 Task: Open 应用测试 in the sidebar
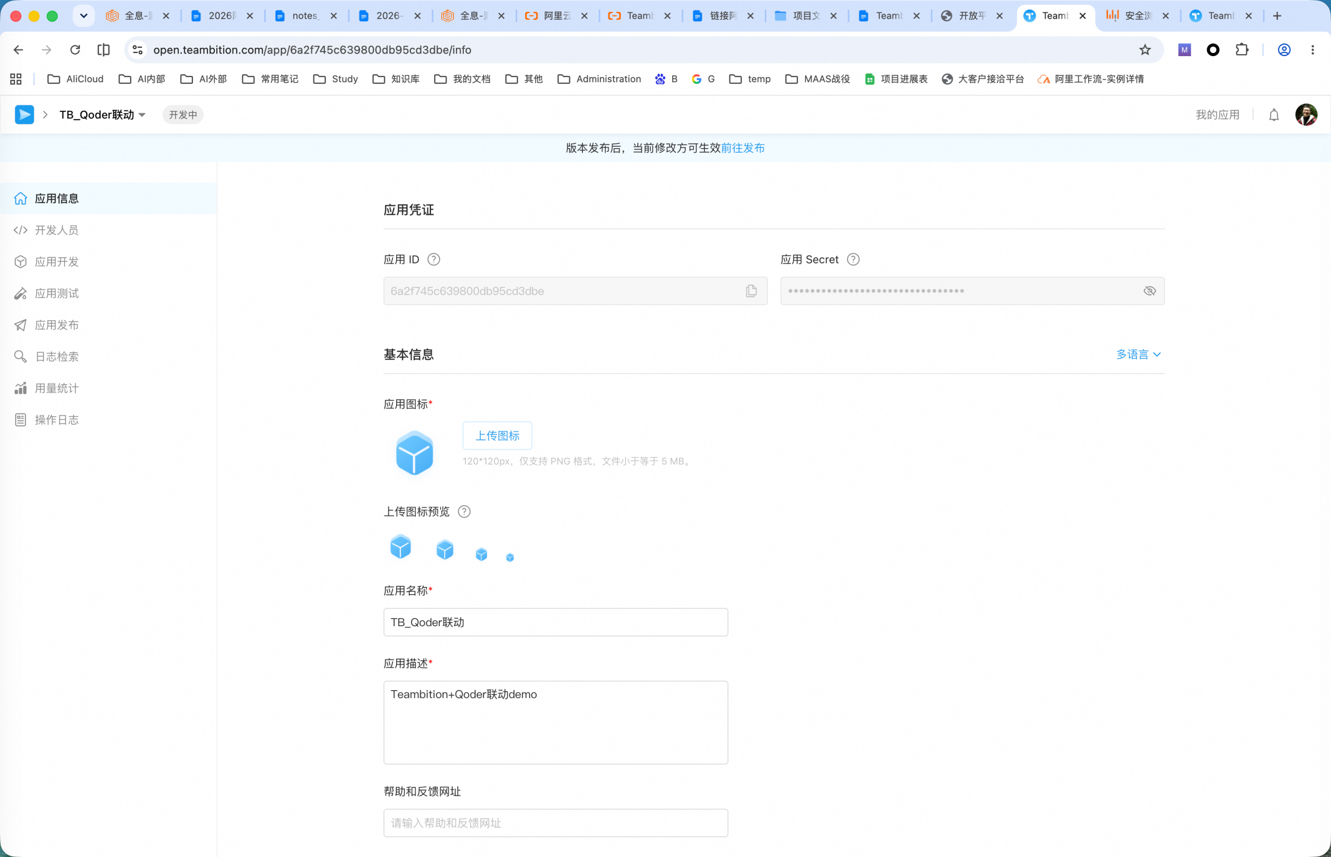tap(109, 293)
